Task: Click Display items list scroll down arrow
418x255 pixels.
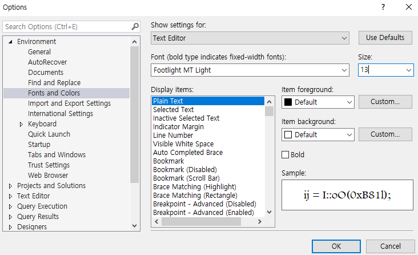Action: (x=270, y=212)
